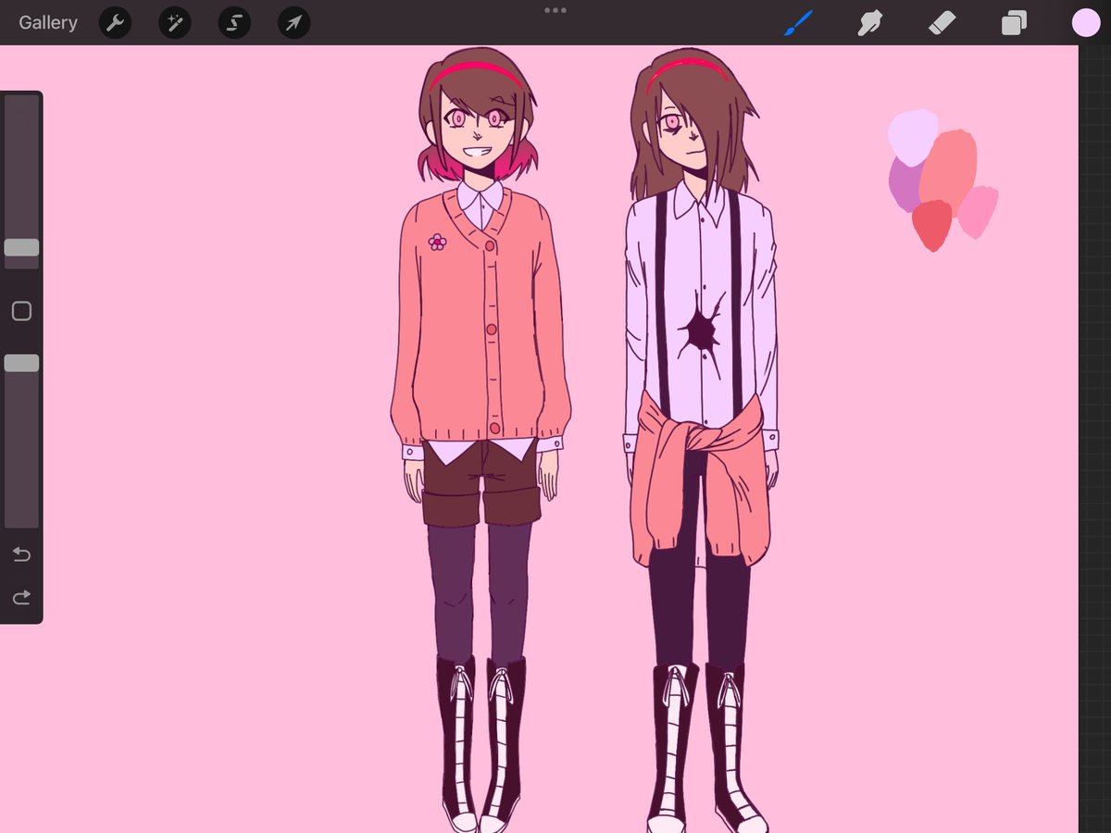Image resolution: width=1111 pixels, height=833 pixels.
Task: Redo the last undone stroke
Action: (21, 598)
